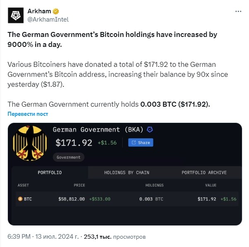Click the Arkham display name
This screenshot has width=249, height=247.
click(39, 11)
